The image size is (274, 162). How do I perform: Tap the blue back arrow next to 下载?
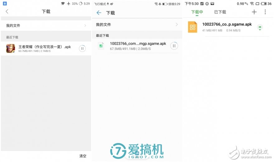pos(99,13)
